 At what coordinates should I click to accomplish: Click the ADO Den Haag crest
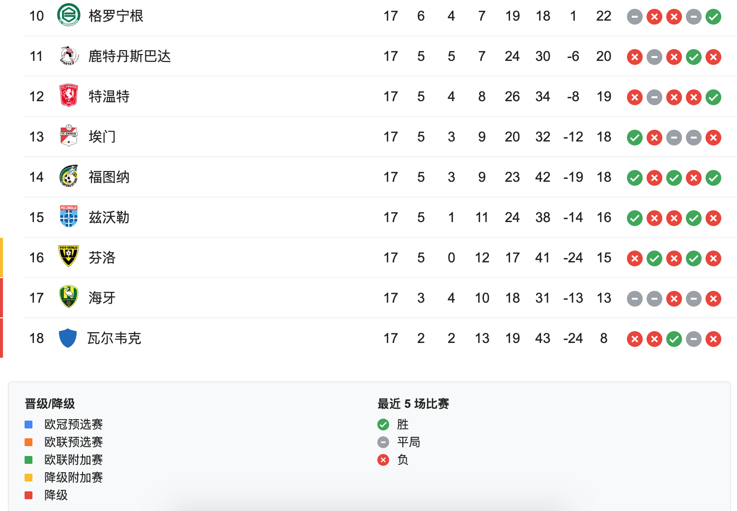pos(69,297)
